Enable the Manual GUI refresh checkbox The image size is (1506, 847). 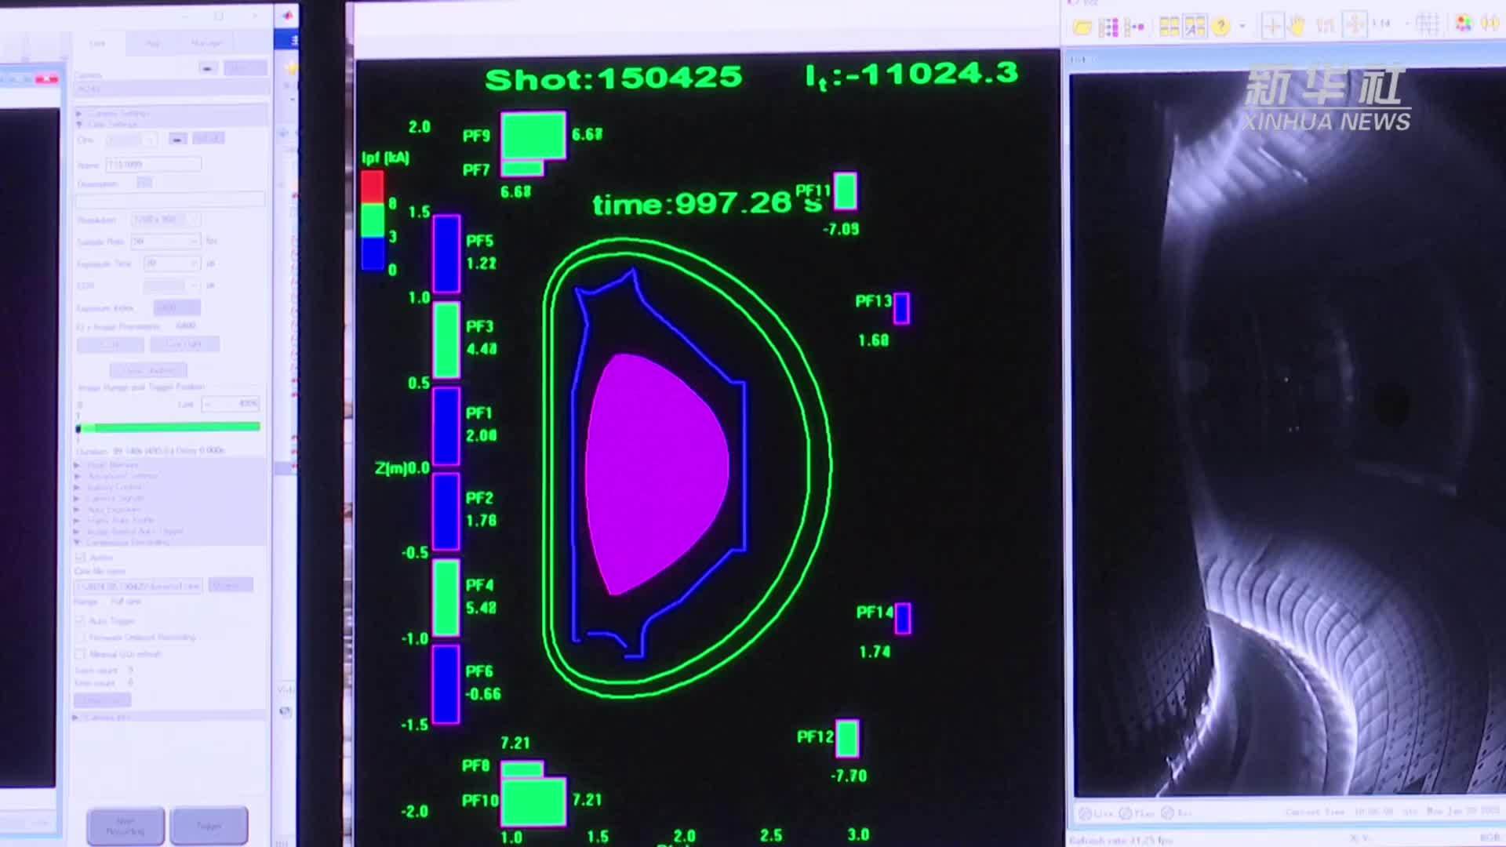(x=80, y=653)
